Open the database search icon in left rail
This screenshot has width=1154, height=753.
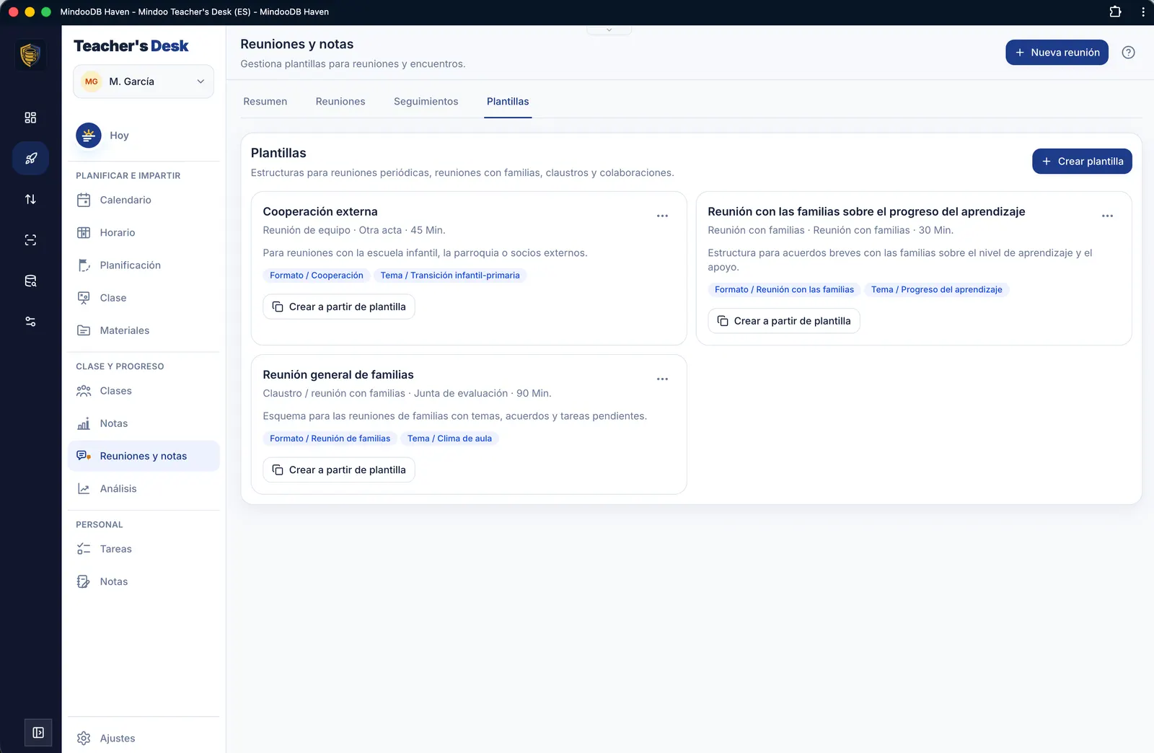pyautogui.click(x=30, y=281)
